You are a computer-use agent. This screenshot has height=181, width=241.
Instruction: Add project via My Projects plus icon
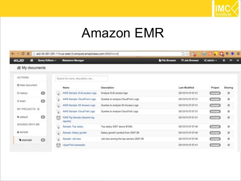[x=38, y=109]
